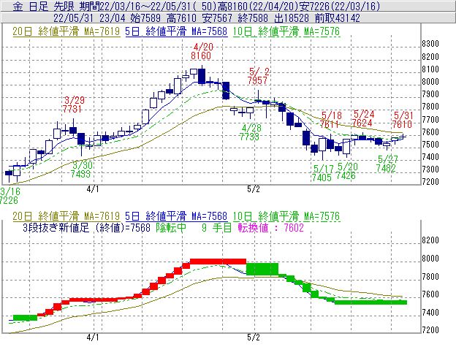The height and width of the screenshot is (347, 456).
Task: Click the 転換値 : 7602 text
Action: pos(270,227)
